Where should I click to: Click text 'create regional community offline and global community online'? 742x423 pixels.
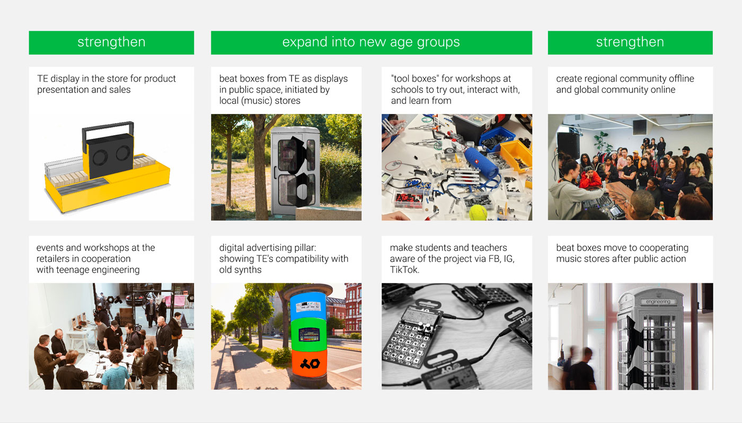click(x=625, y=84)
